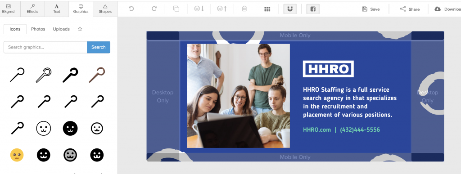This screenshot has height=174, width=461.
Task: Select the yellow smiley face graphic
Action: pos(17,155)
